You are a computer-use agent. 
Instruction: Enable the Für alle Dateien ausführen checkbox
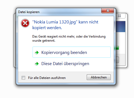click(23, 78)
